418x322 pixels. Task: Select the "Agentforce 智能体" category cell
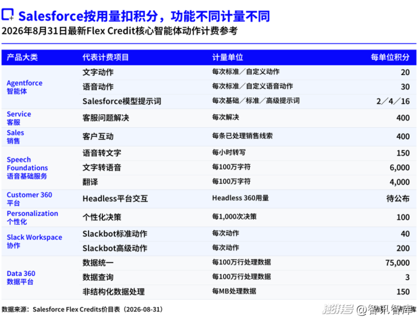click(24, 87)
